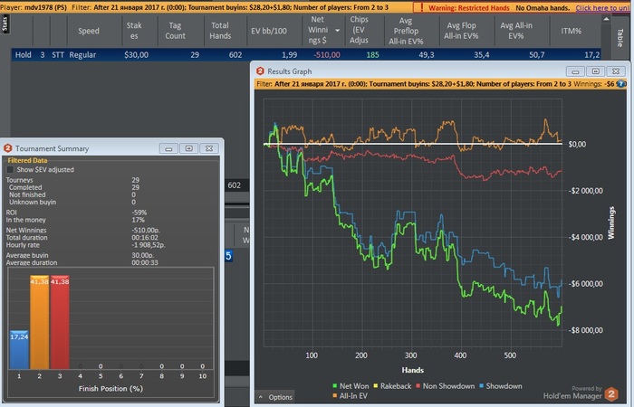Sort by Chips (EV Adjusted) column header
Viewport: 634px width, 407px height.
coord(359,30)
